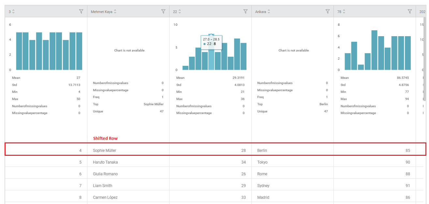Open the filter for column "3"
Viewport: 429px width, 204px height.
[x=81, y=11]
